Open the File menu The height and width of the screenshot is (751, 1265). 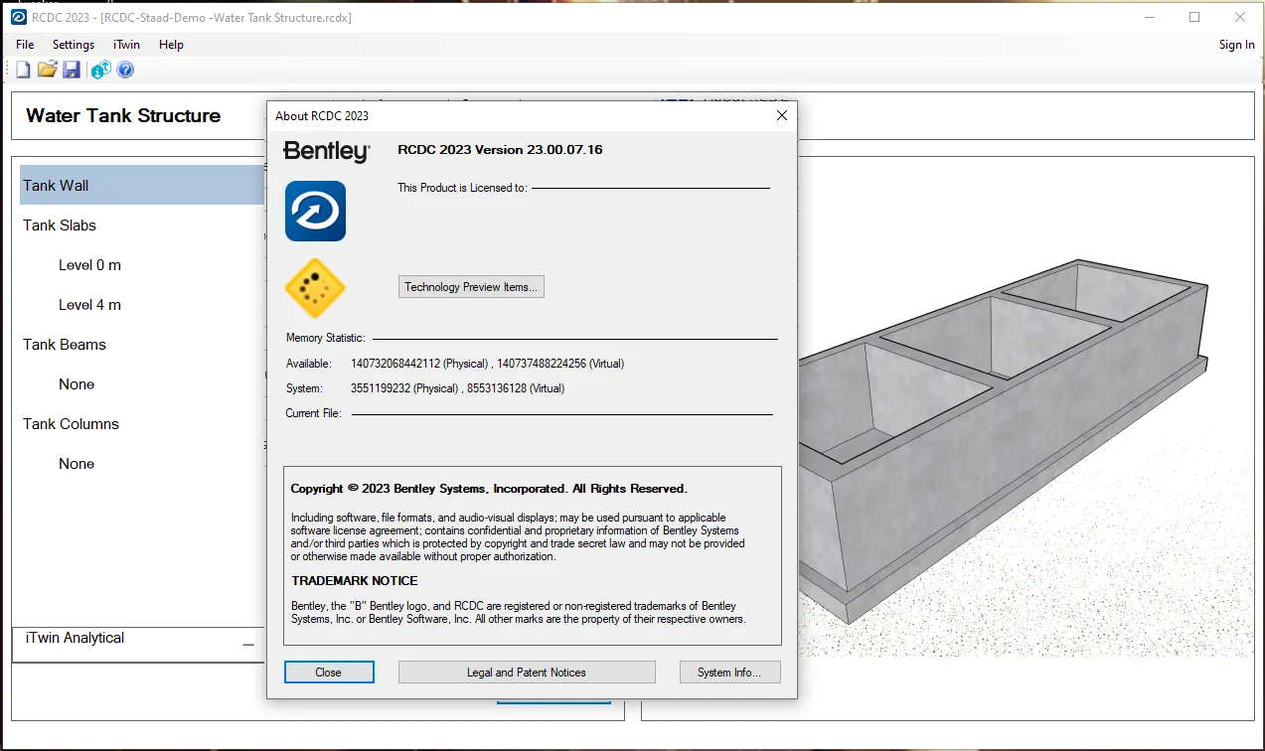point(25,45)
